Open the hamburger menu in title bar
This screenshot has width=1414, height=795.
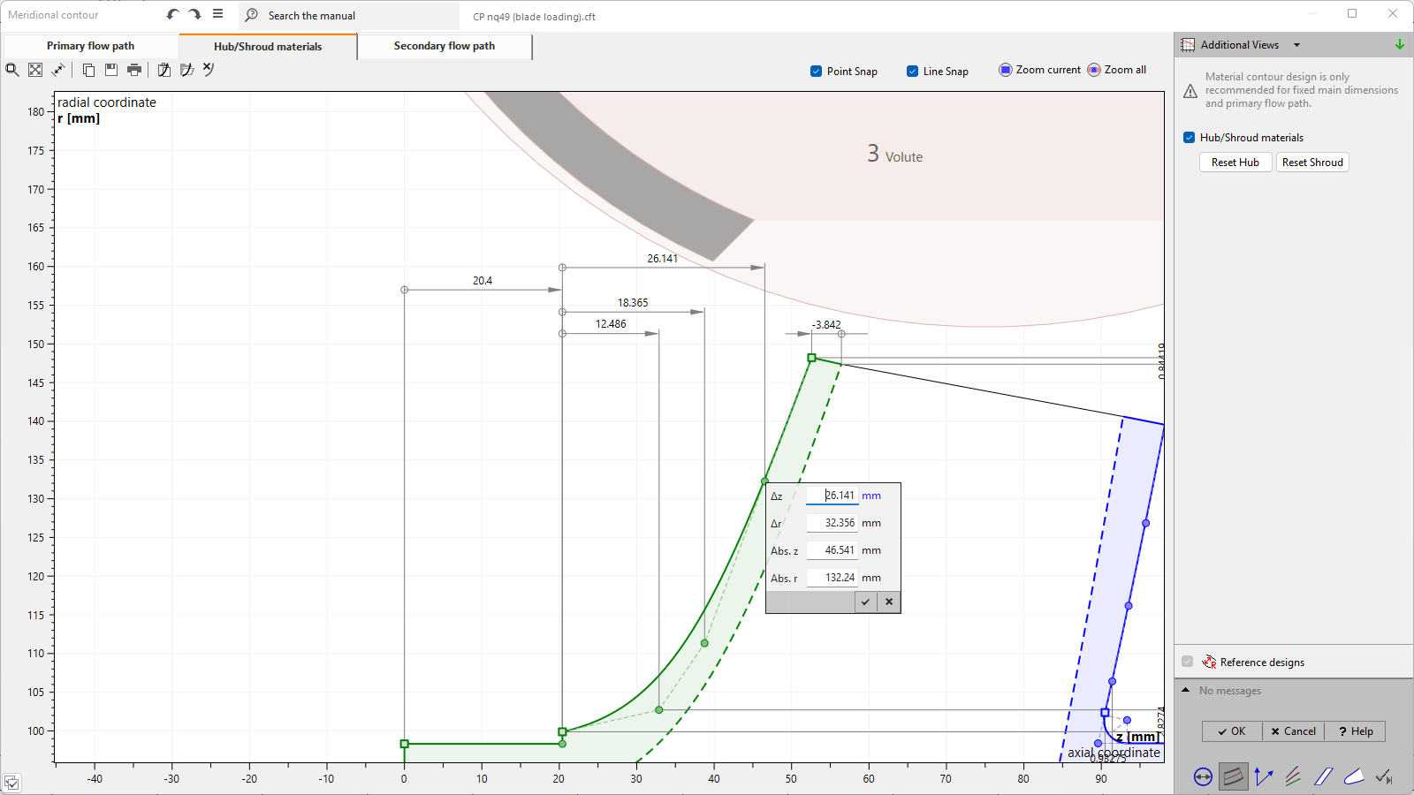coord(218,14)
